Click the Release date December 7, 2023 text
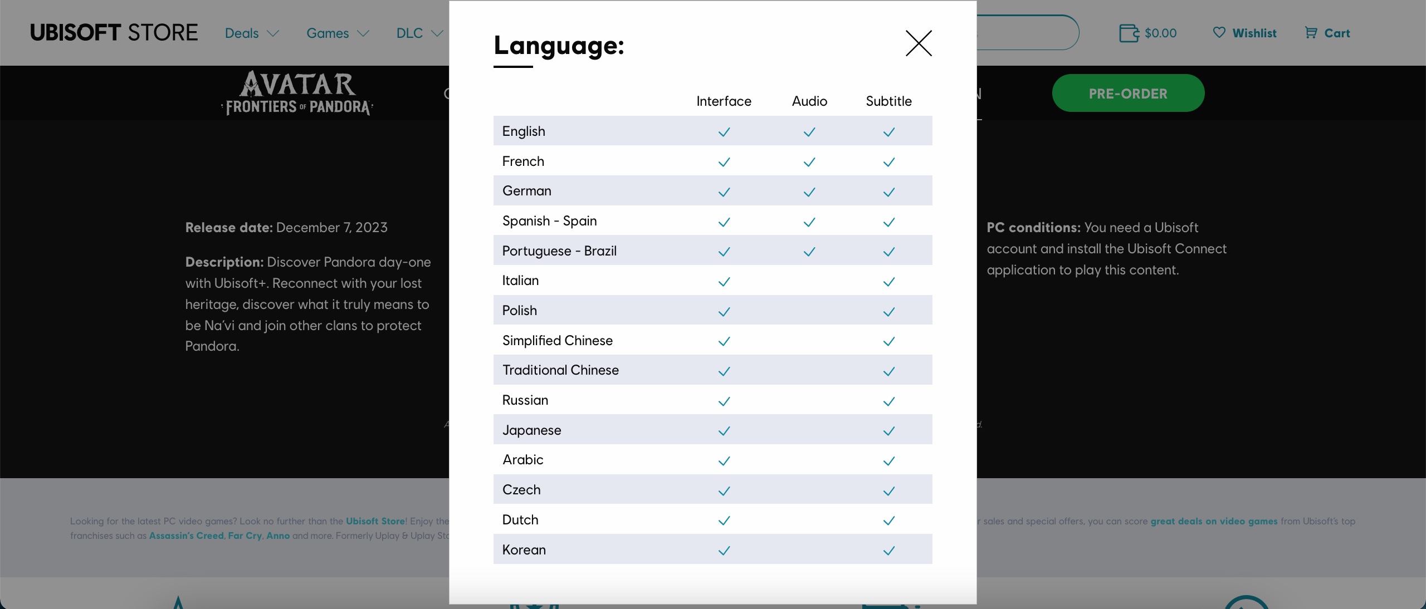 pos(286,228)
